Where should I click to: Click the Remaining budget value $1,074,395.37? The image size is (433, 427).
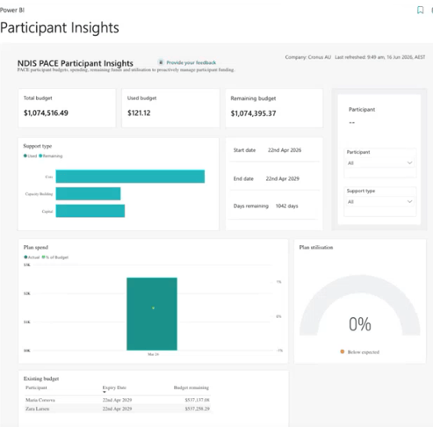click(x=253, y=113)
